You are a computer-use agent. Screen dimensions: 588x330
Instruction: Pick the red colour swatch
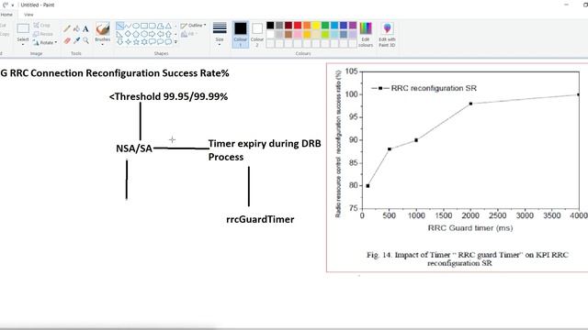[298, 26]
